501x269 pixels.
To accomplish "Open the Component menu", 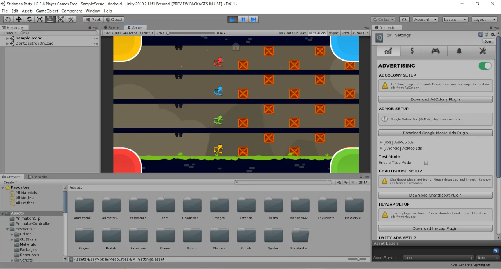I will pos(72,11).
